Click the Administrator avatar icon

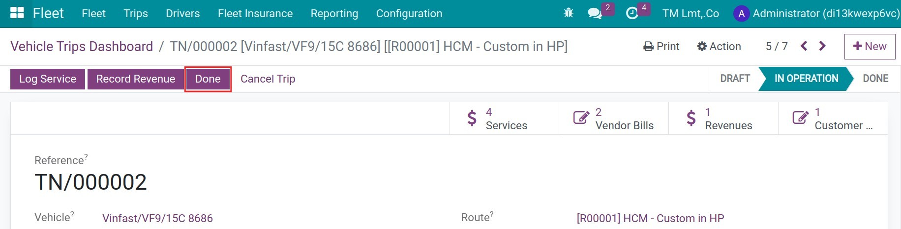point(741,13)
